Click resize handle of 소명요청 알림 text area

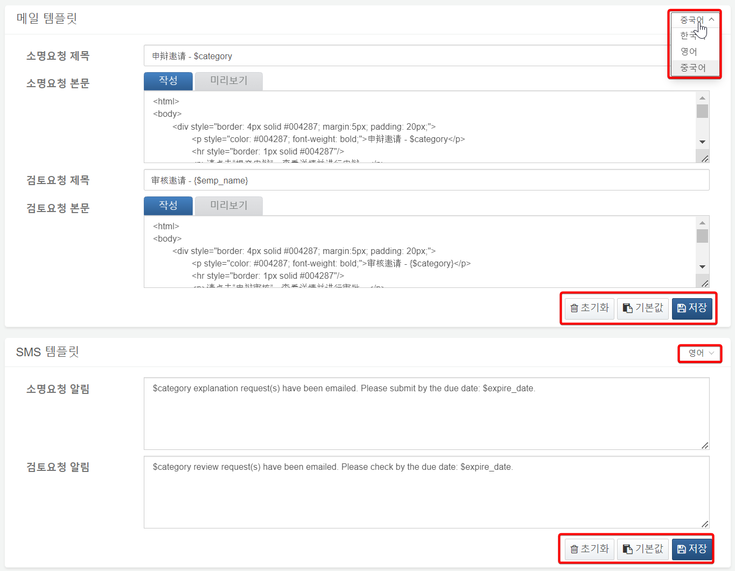pyautogui.click(x=705, y=445)
